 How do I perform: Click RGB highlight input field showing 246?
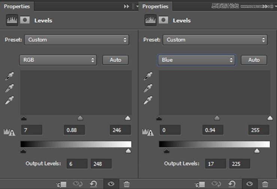pos(121,130)
